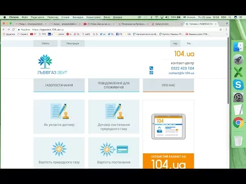Open the Автозапчасти bookmark
246x184 pixels.
(145, 34)
